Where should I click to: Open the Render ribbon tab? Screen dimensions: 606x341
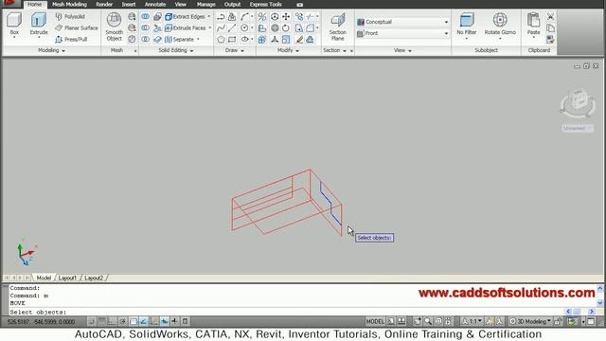(x=104, y=4)
